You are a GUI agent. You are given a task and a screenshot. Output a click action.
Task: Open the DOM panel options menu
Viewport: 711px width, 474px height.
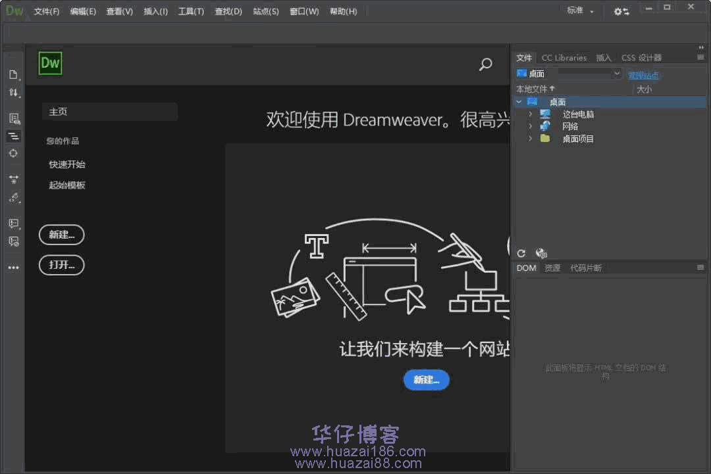click(700, 268)
